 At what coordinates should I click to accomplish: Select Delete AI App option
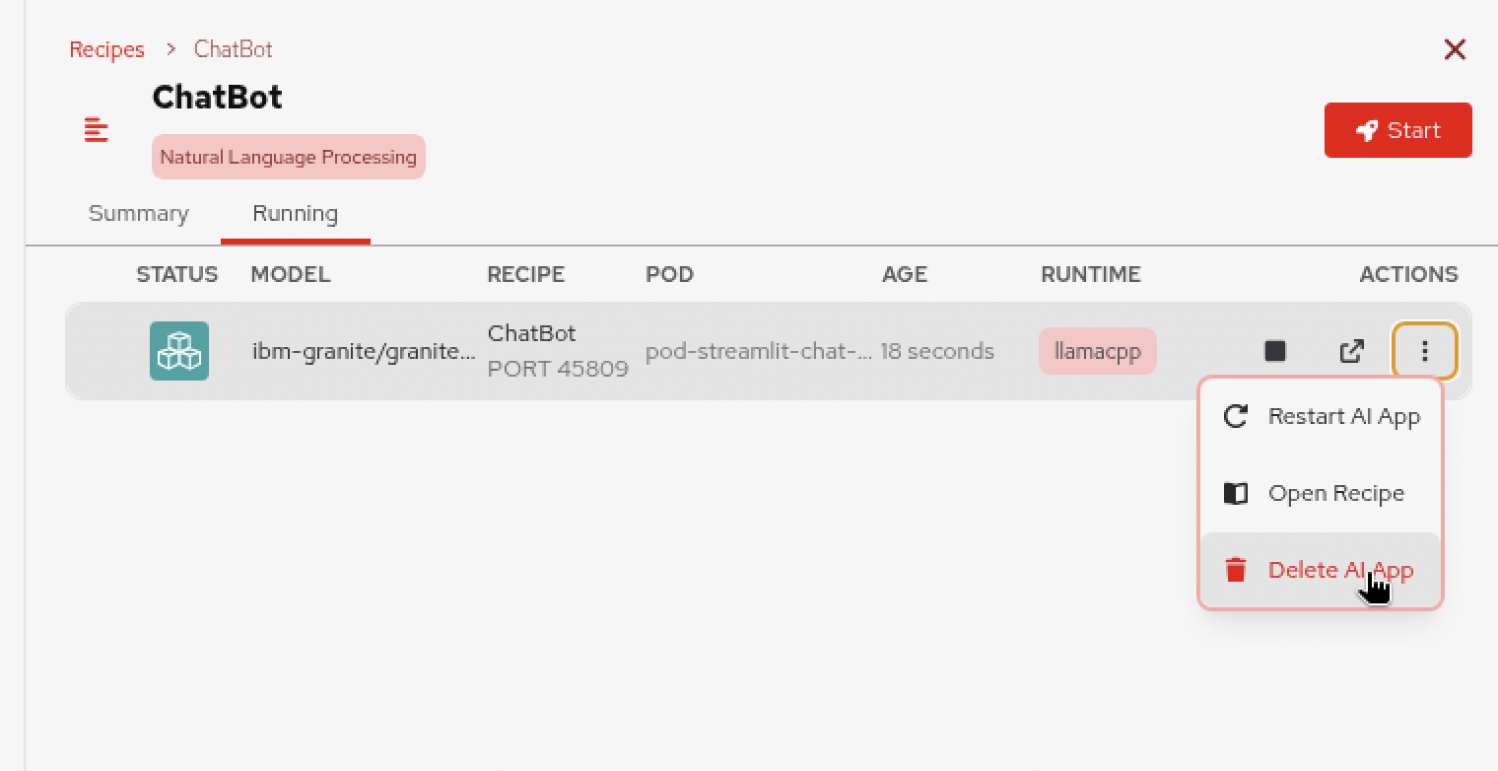tap(1340, 570)
